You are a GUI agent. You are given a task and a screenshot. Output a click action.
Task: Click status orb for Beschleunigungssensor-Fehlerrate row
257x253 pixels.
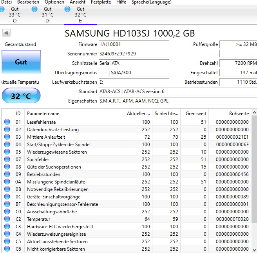click(7, 204)
